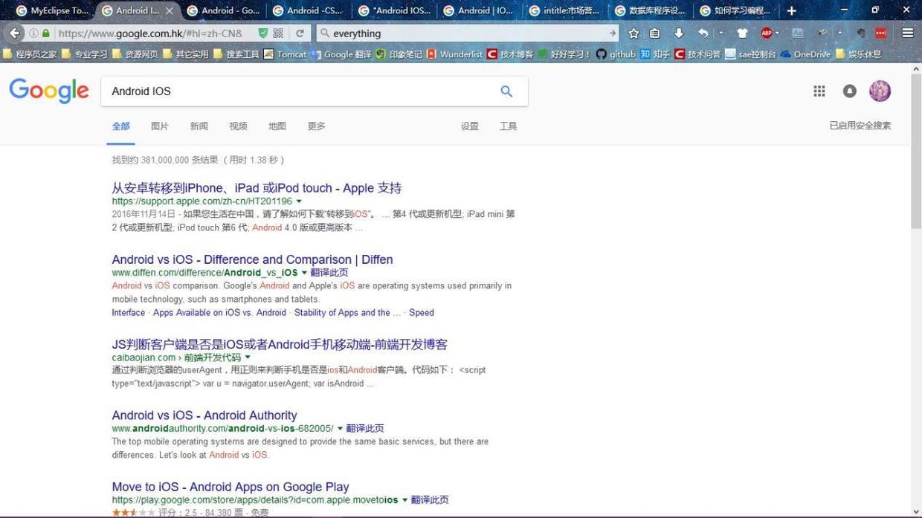This screenshot has width=922, height=518.
Task: Open Google notifications bell icon
Action: pos(849,91)
